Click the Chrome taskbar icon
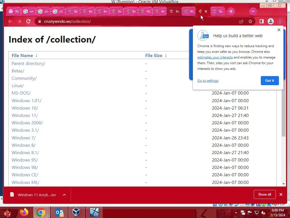Image resolution: width=290 pixels, height=218 pixels. (41, 212)
